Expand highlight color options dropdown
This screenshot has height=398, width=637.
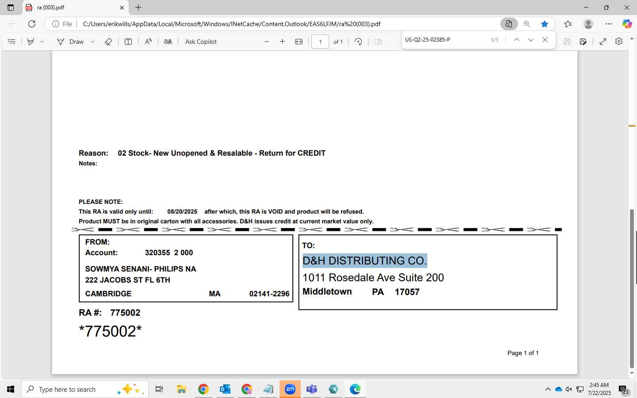point(42,42)
